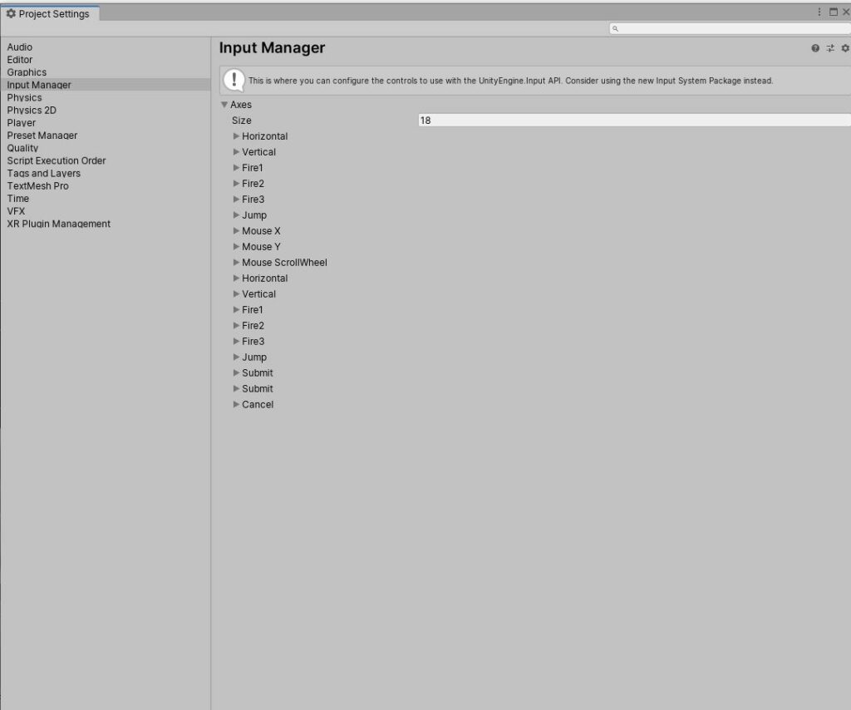851x710 pixels.
Task: Click the preset selector sliders icon
Action: click(x=830, y=48)
